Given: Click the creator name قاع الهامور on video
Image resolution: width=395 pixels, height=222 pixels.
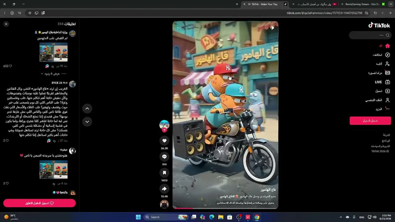Looking at the screenshot, I should [x=268, y=190].
